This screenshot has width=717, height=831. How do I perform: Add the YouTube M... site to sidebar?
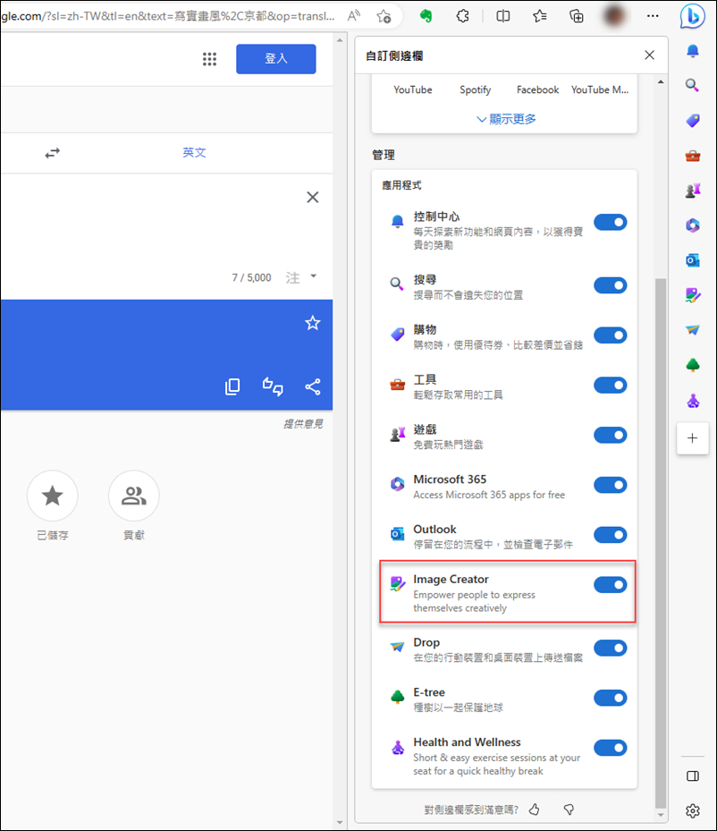[x=600, y=89]
